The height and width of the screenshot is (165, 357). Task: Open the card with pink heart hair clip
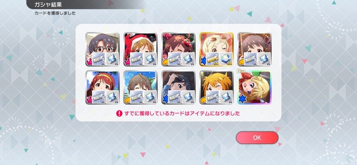(x=254, y=49)
